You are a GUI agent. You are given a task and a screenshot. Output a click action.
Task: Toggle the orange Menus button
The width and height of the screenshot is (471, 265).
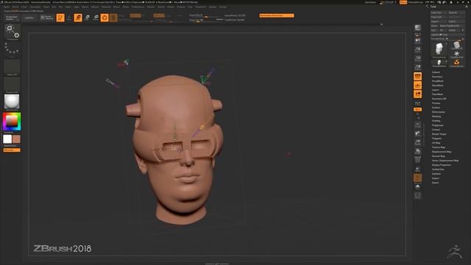pyautogui.click(x=403, y=2)
